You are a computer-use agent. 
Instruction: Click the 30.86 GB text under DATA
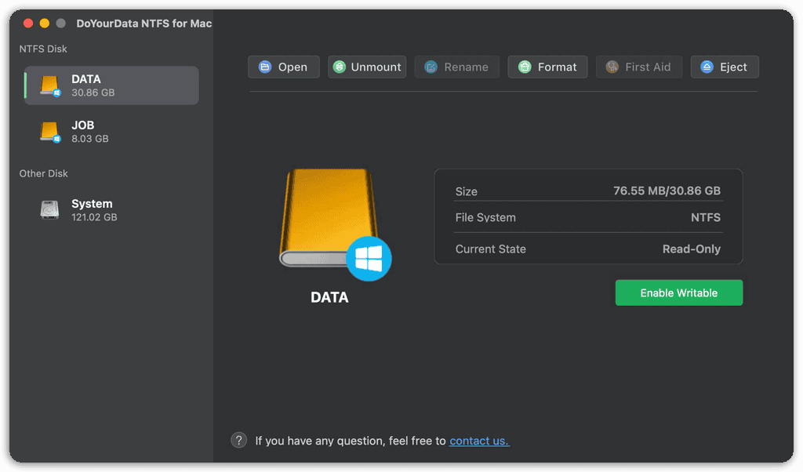pyautogui.click(x=93, y=93)
